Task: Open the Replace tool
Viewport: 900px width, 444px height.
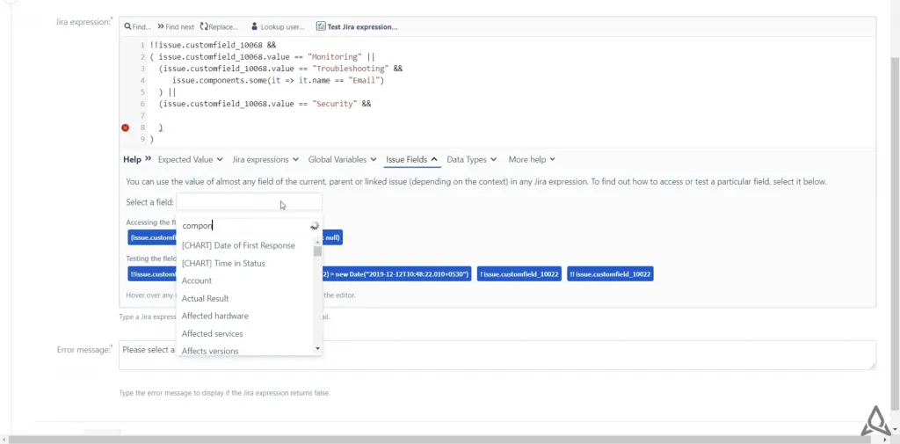Action: pos(219,27)
